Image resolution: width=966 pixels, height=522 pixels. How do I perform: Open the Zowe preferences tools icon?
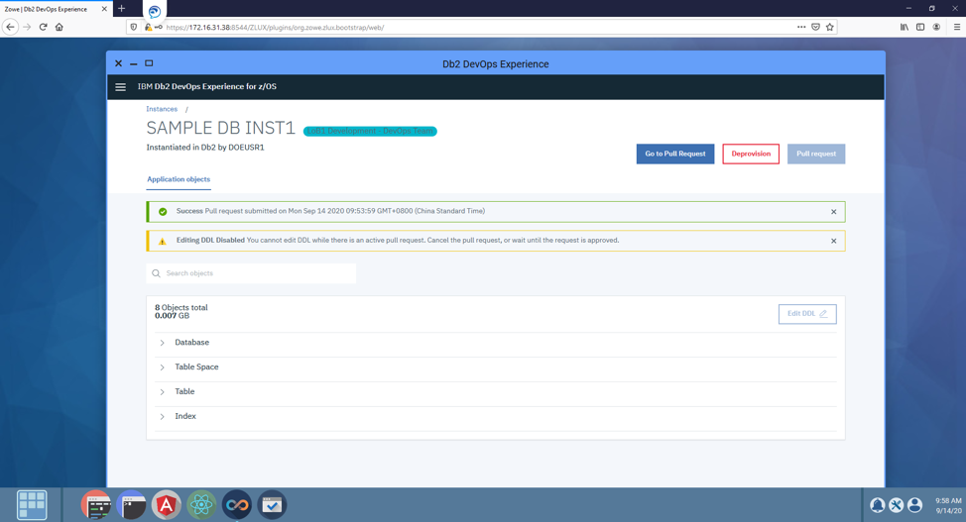[897, 505]
